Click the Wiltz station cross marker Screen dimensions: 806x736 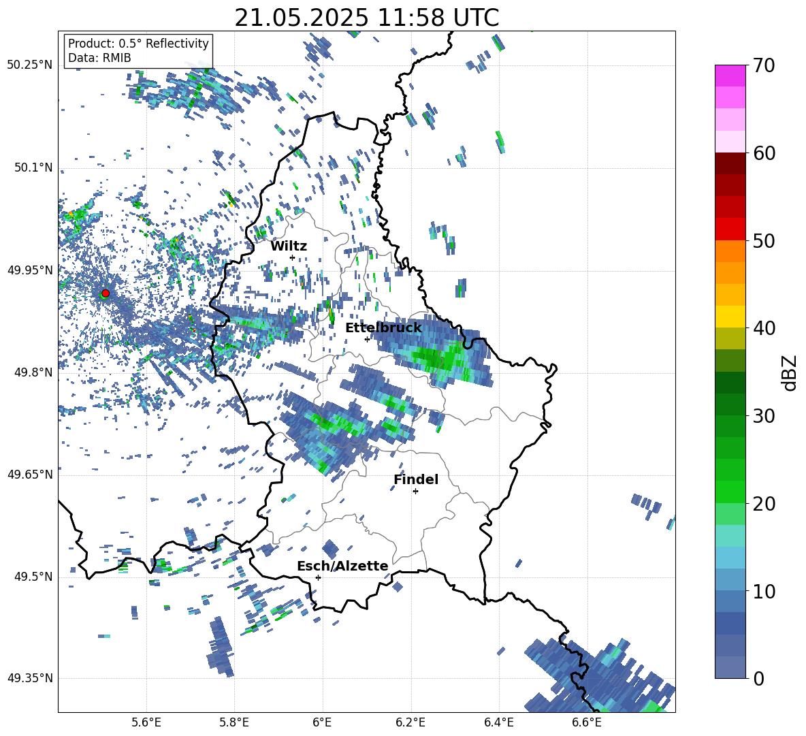(x=293, y=257)
